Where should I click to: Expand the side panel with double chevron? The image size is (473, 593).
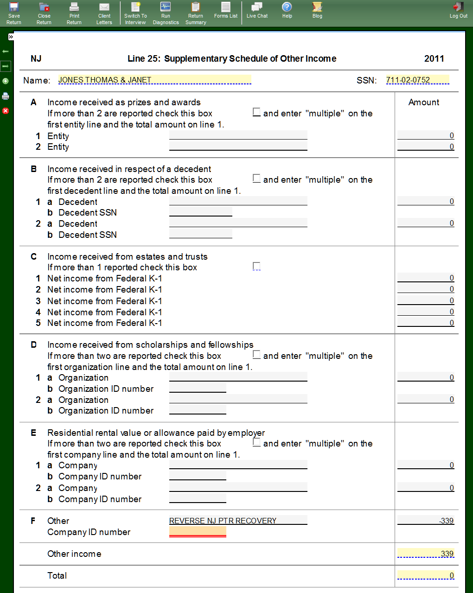tap(11, 37)
